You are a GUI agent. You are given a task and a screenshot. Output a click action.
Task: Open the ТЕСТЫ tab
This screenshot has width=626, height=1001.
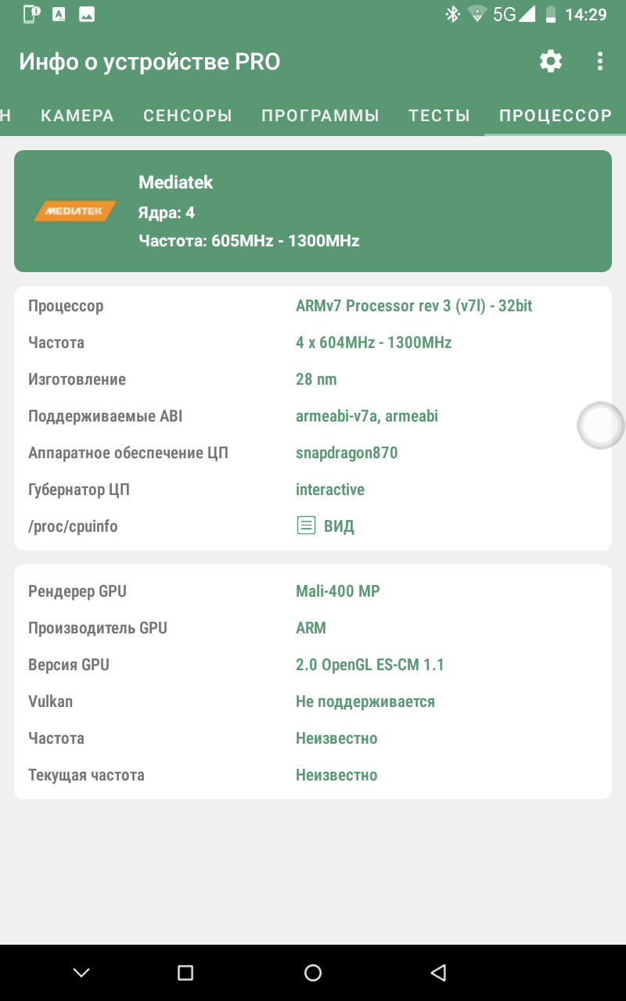pos(439,116)
